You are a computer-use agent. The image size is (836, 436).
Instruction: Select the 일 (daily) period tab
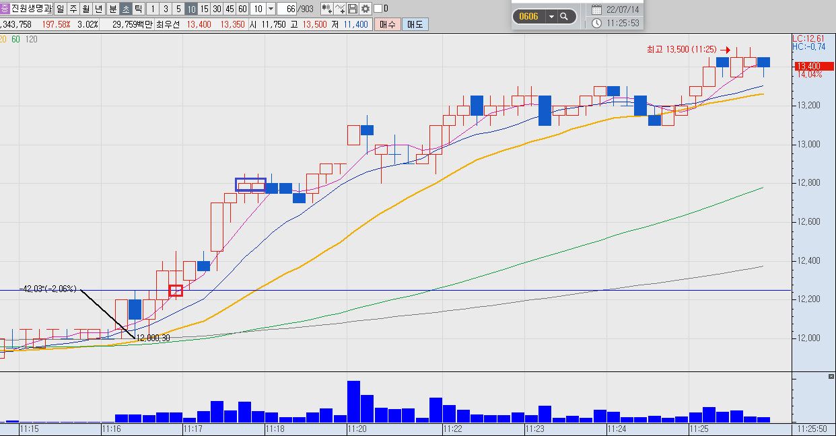point(60,9)
